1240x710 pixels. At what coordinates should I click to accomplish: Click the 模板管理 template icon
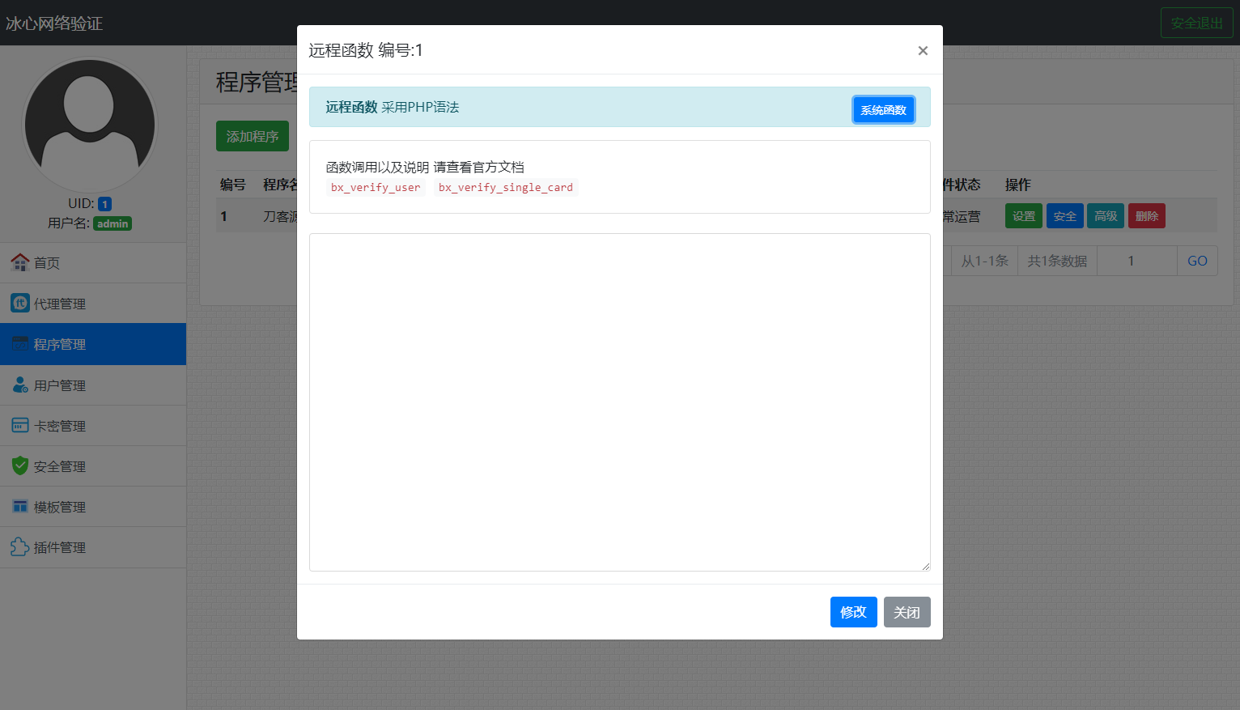click(20, 506)
